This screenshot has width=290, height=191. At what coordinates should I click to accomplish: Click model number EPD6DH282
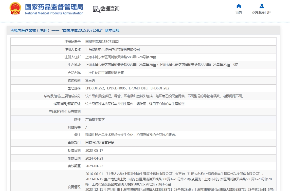(x=160, y=88)
